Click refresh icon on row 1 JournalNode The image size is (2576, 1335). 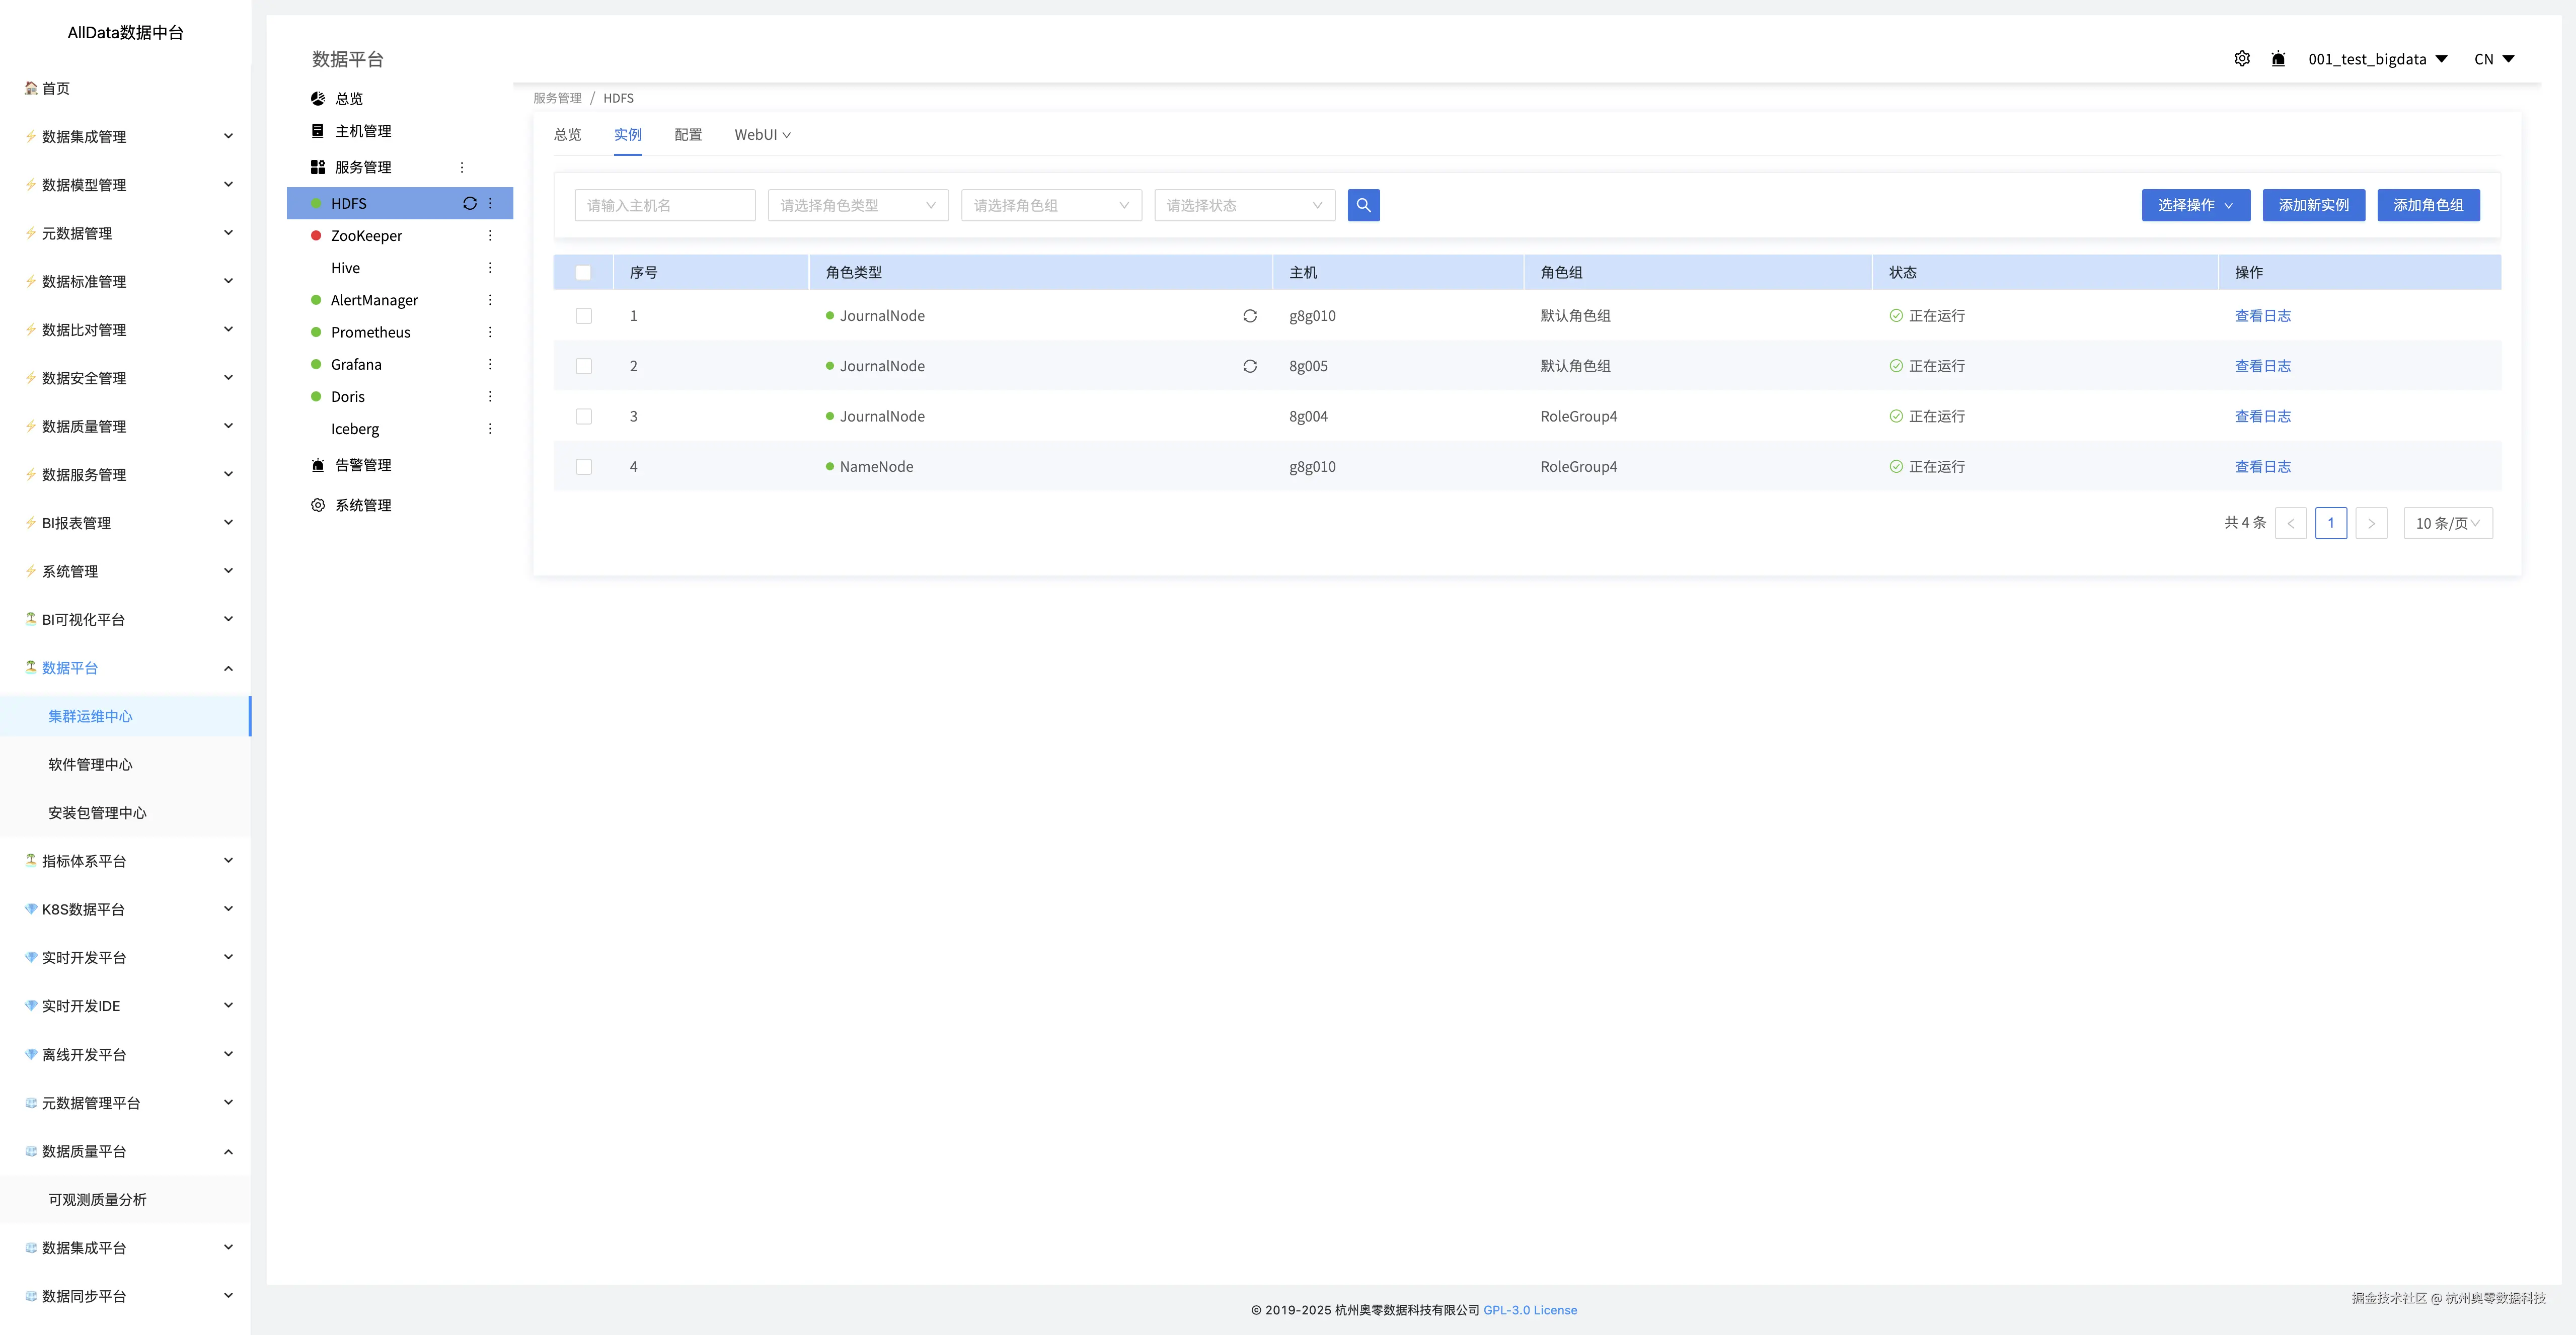[1249, 316]
